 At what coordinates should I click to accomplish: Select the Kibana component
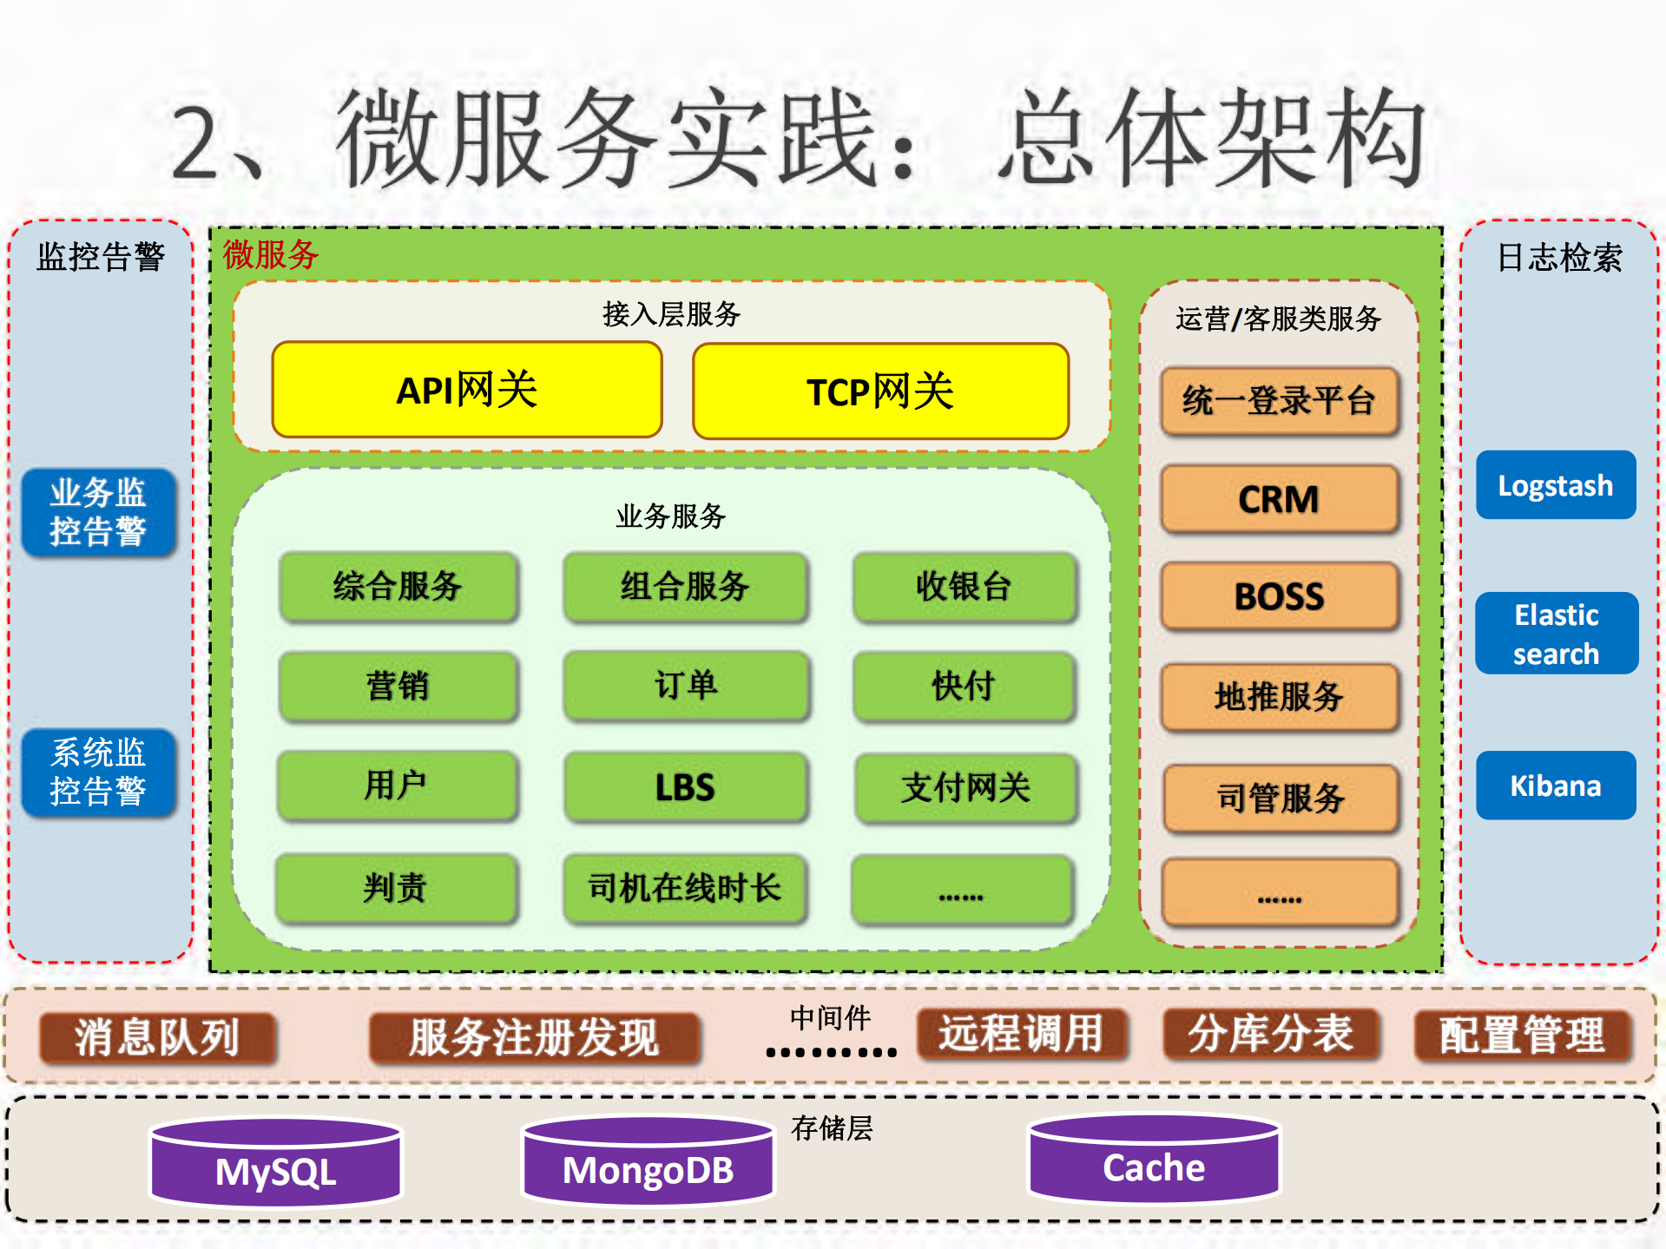[1556, 786]
